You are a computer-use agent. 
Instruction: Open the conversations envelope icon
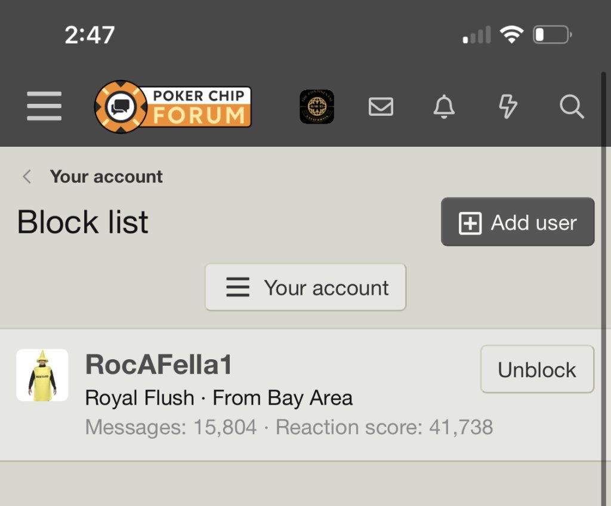click(x=381, y=107)
